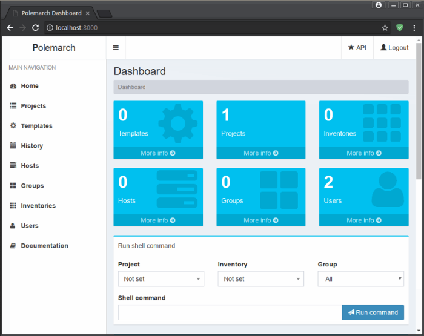Image resolution: width=424 pixels, height=336 pixels.
Task: Expand the Group dropdown showing All
Action: 360,279
